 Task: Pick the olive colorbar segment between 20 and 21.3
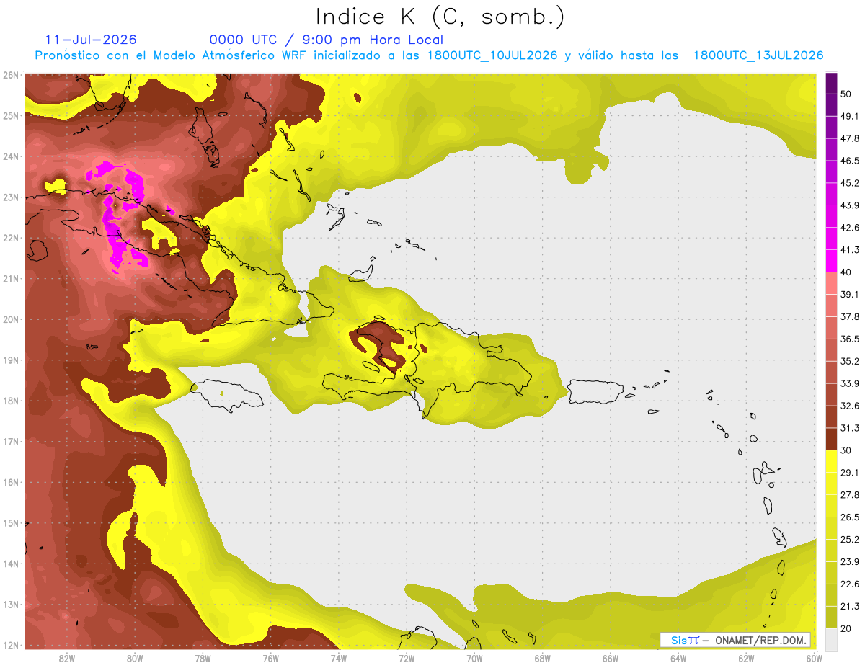point(831,617)
